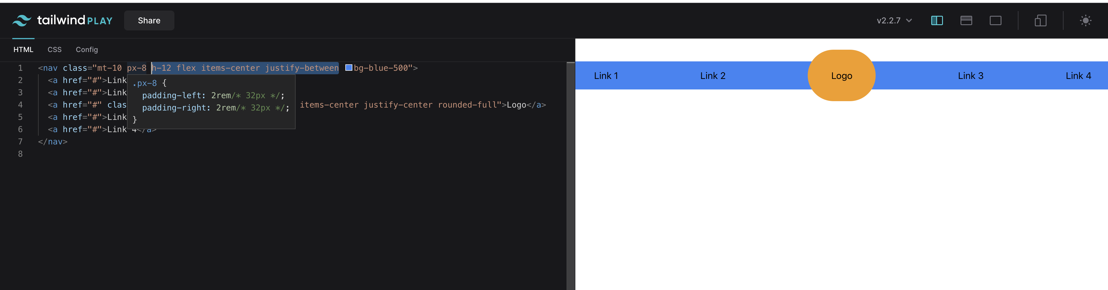Click the orange Logo circle in the preview
The height and width of the screenshot is (290, 1108).
(841, 75)
